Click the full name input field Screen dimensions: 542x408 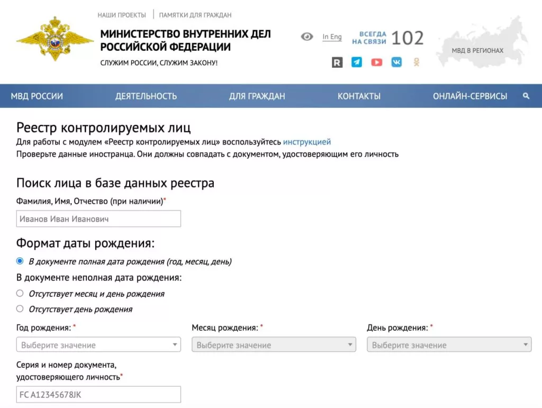pyautogui.click(x=98, y=218)
